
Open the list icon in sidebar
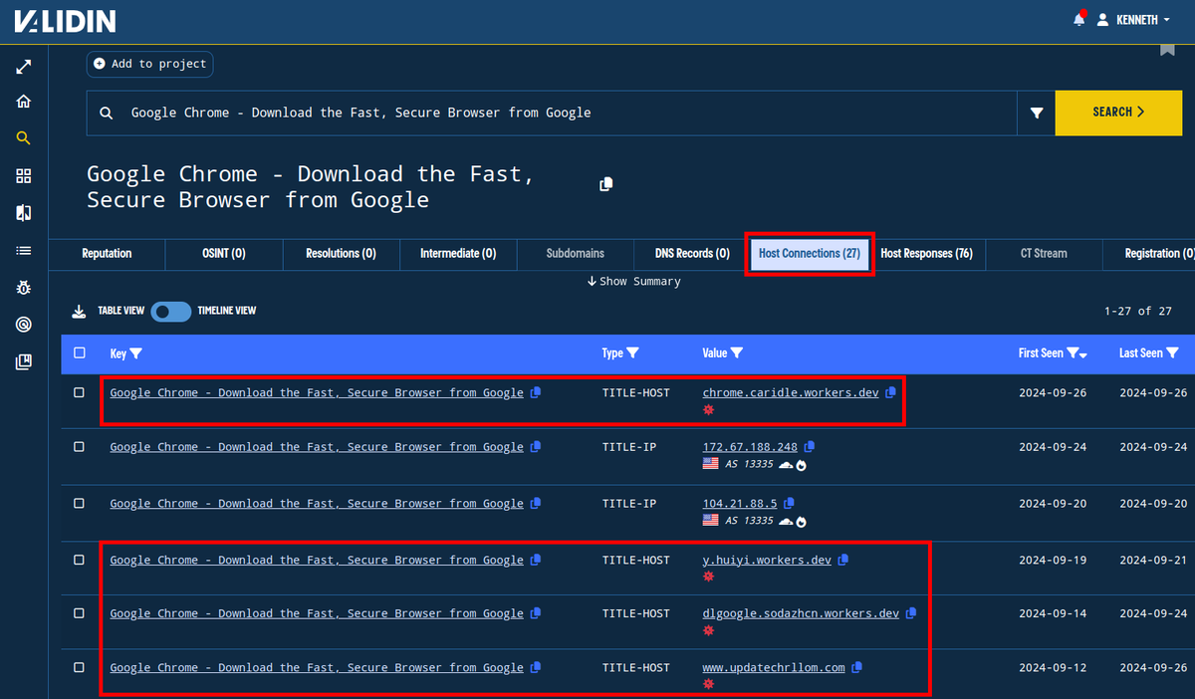[24, 250]
